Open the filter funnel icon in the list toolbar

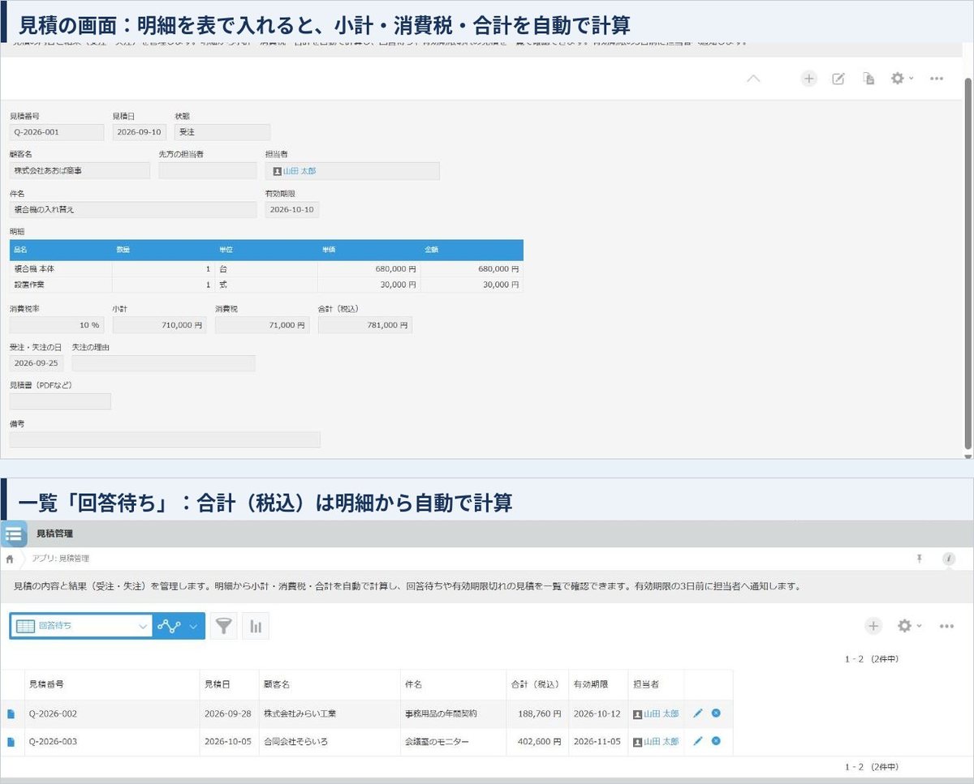pos(224,626)
